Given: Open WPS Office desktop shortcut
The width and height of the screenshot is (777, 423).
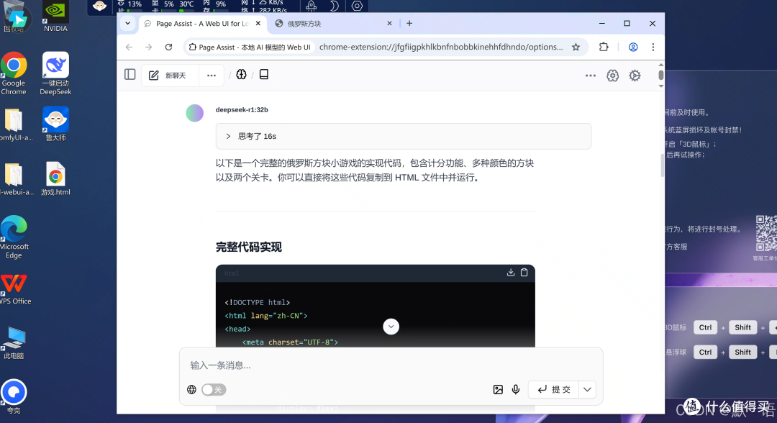Looking at the screenshot, I should pos(15,288).
